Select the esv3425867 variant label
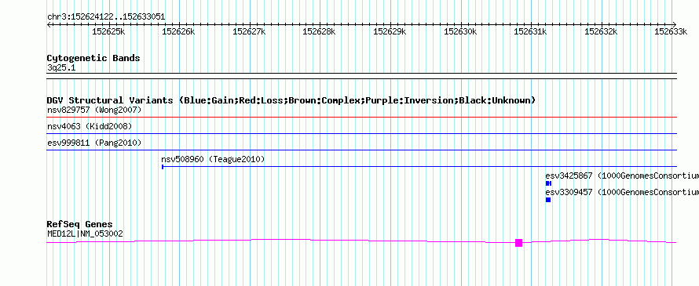The width and height of the screenshot is (699, 286). (622, 176)
